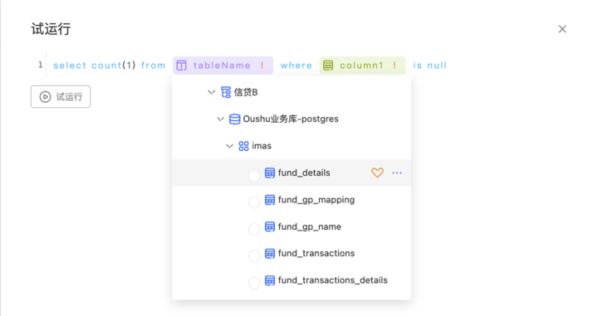The height and width of the screenshot is (316, 598).
Task: Select the fund_details radio button
Action: [x=254, y=176]
